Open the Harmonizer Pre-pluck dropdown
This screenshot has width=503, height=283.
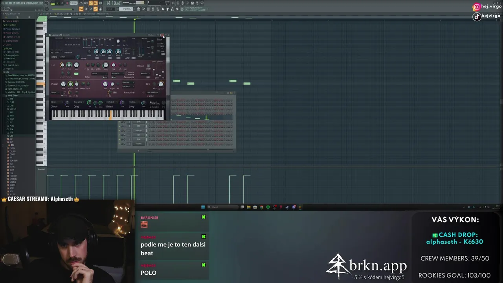128,86
